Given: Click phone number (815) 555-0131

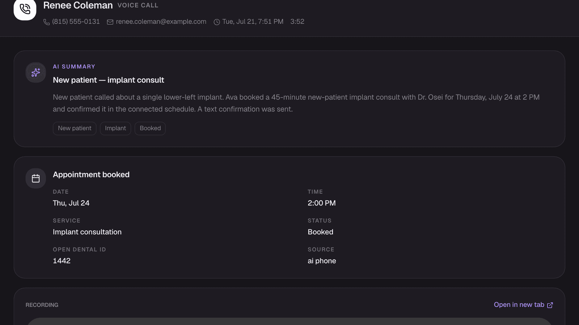Looking at the screenshot, I should [76, 22].
